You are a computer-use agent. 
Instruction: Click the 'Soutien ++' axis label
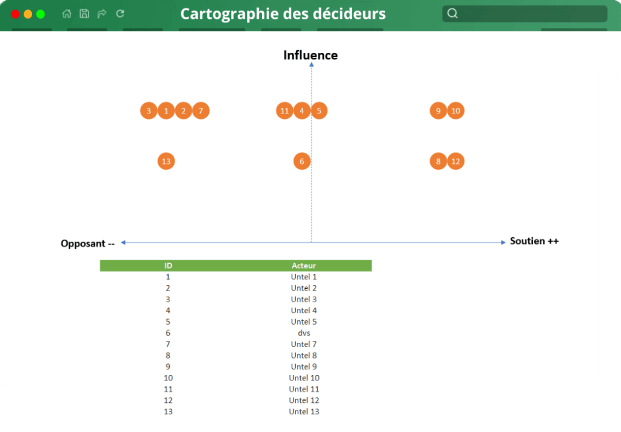[534, 241]
